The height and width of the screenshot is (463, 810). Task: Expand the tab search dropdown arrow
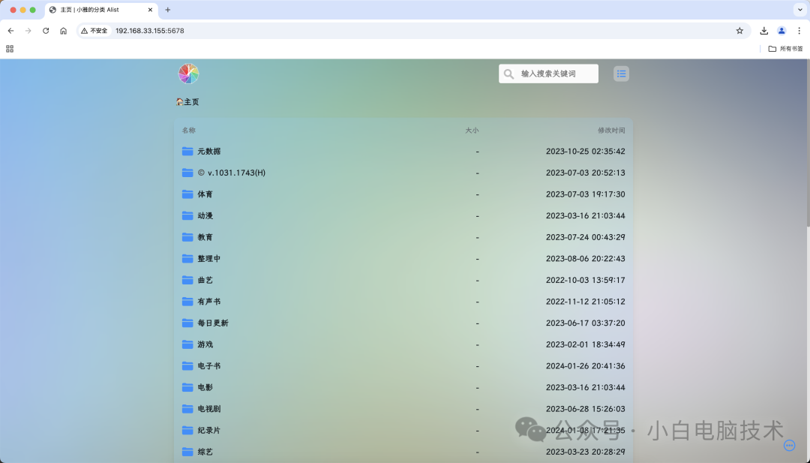point(799,10)
